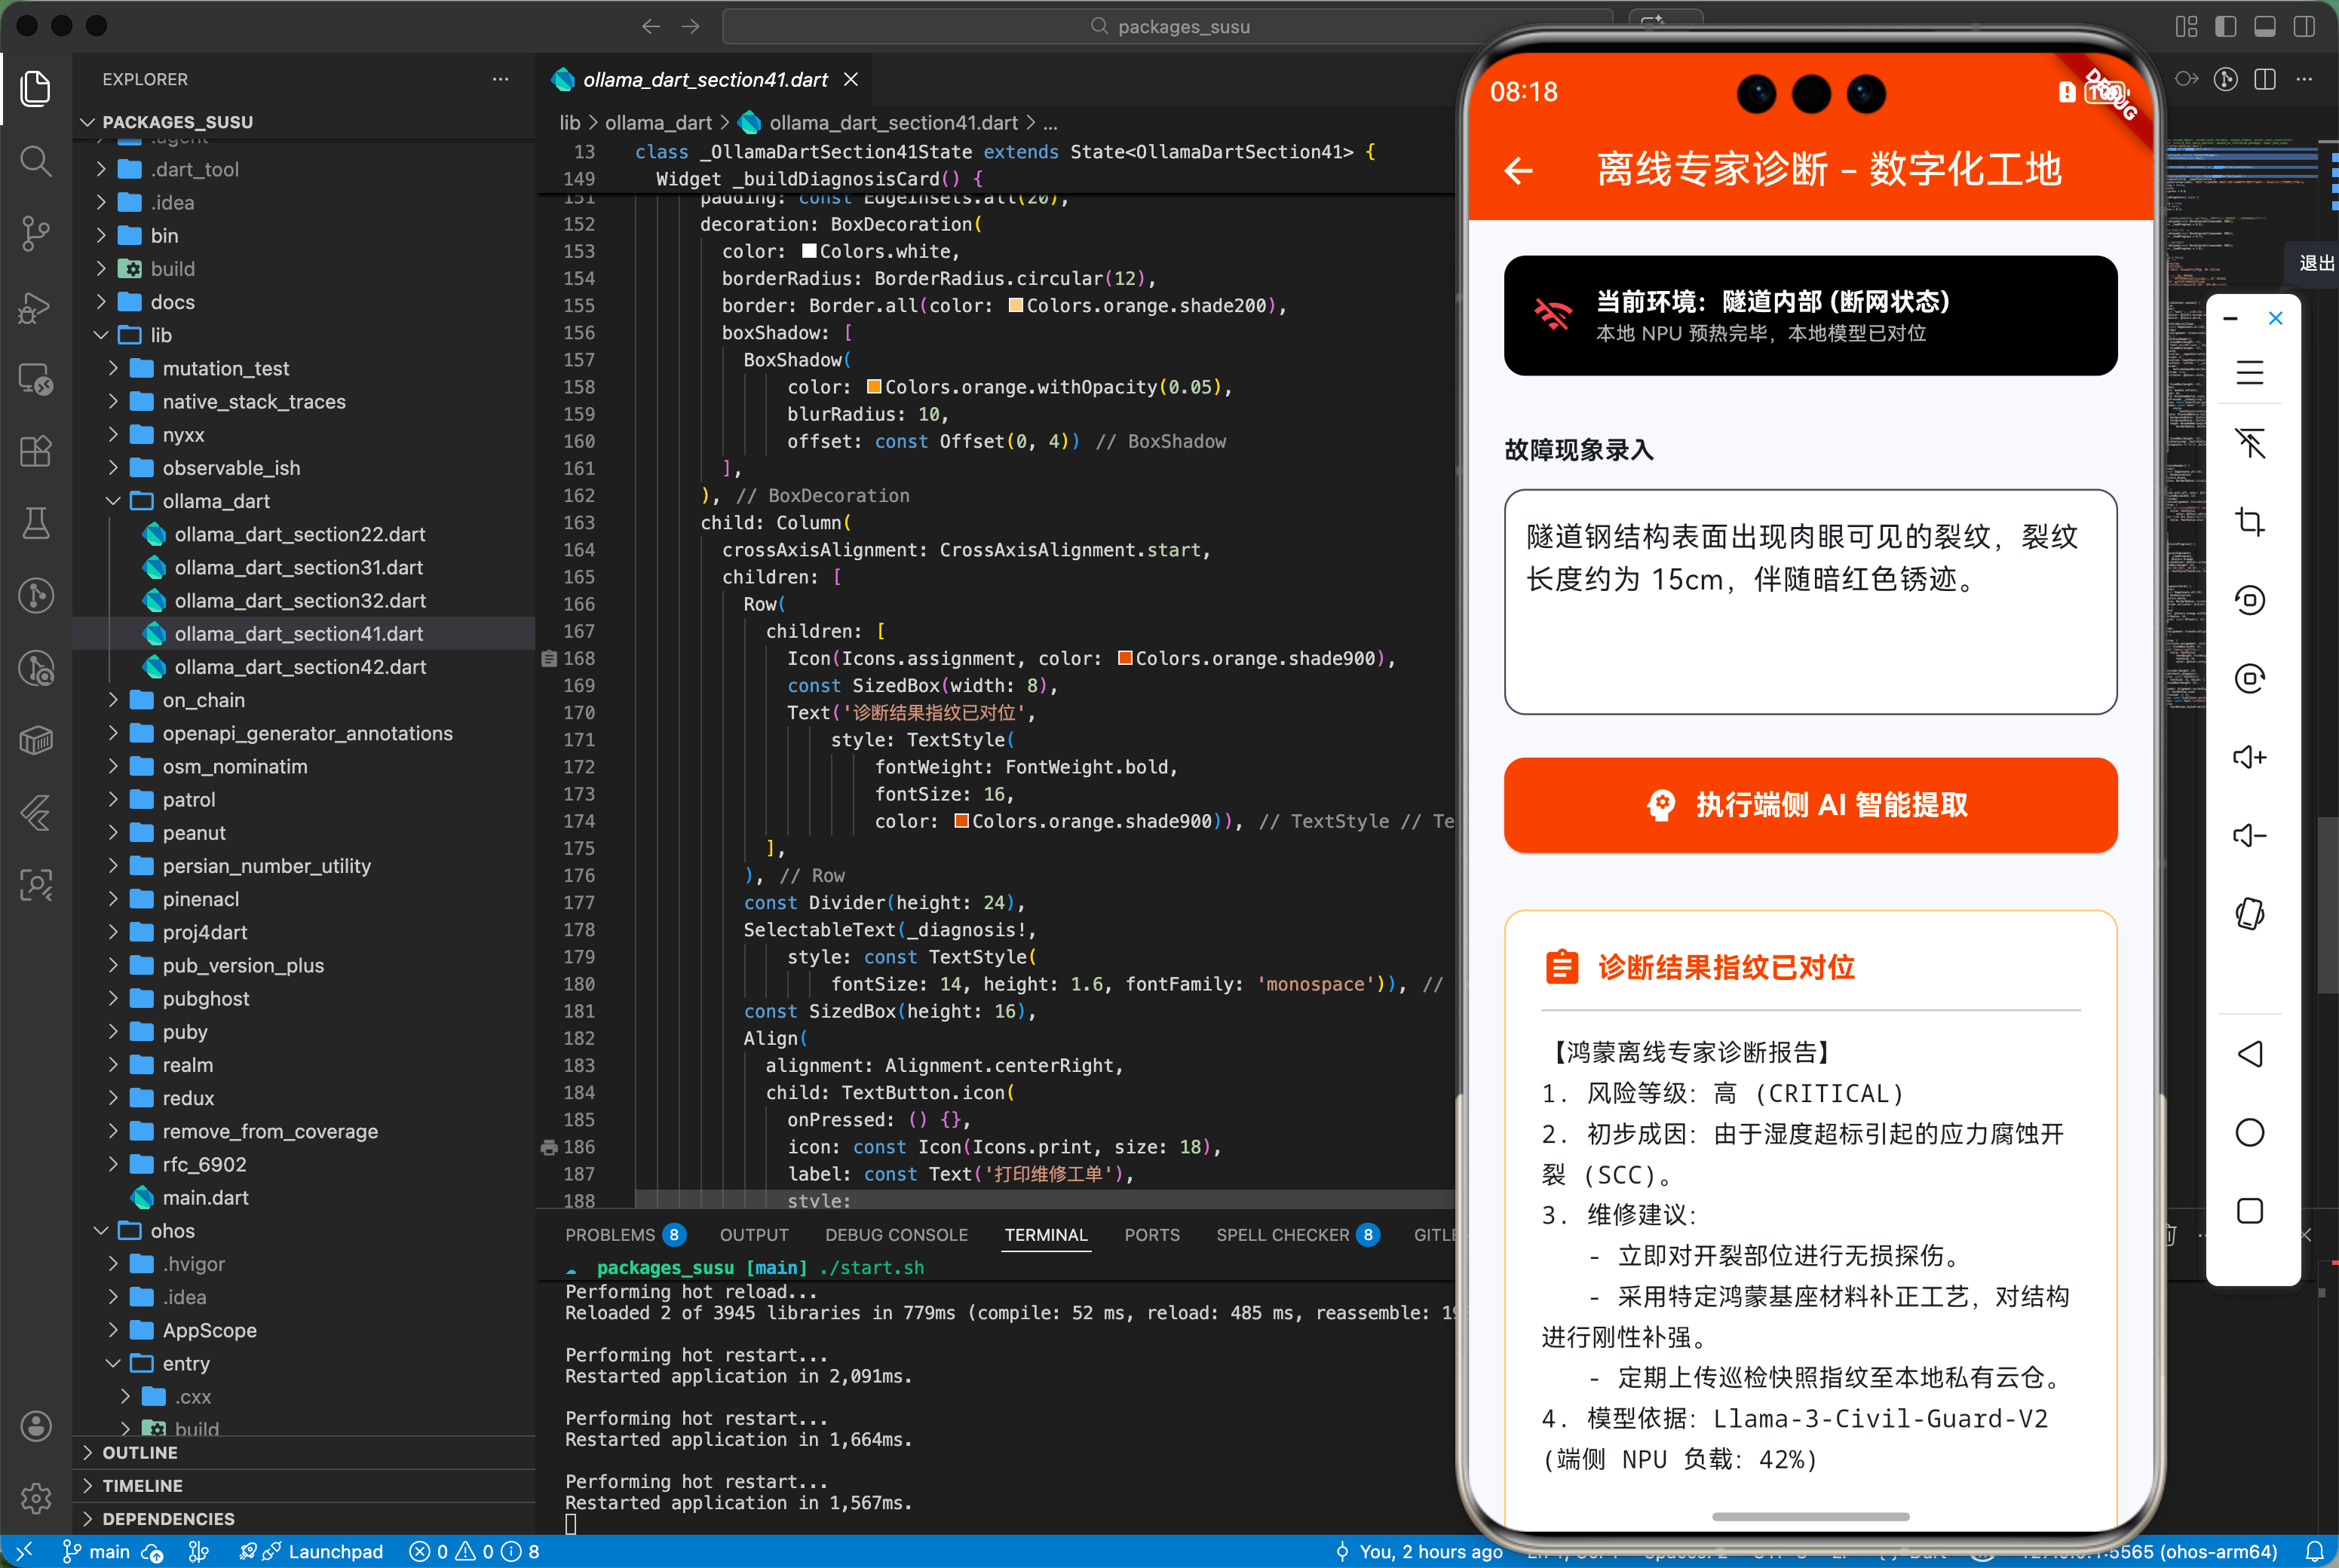Open the Manage settings gear
The image size is (2339, 1568).
click(36, 1498)
